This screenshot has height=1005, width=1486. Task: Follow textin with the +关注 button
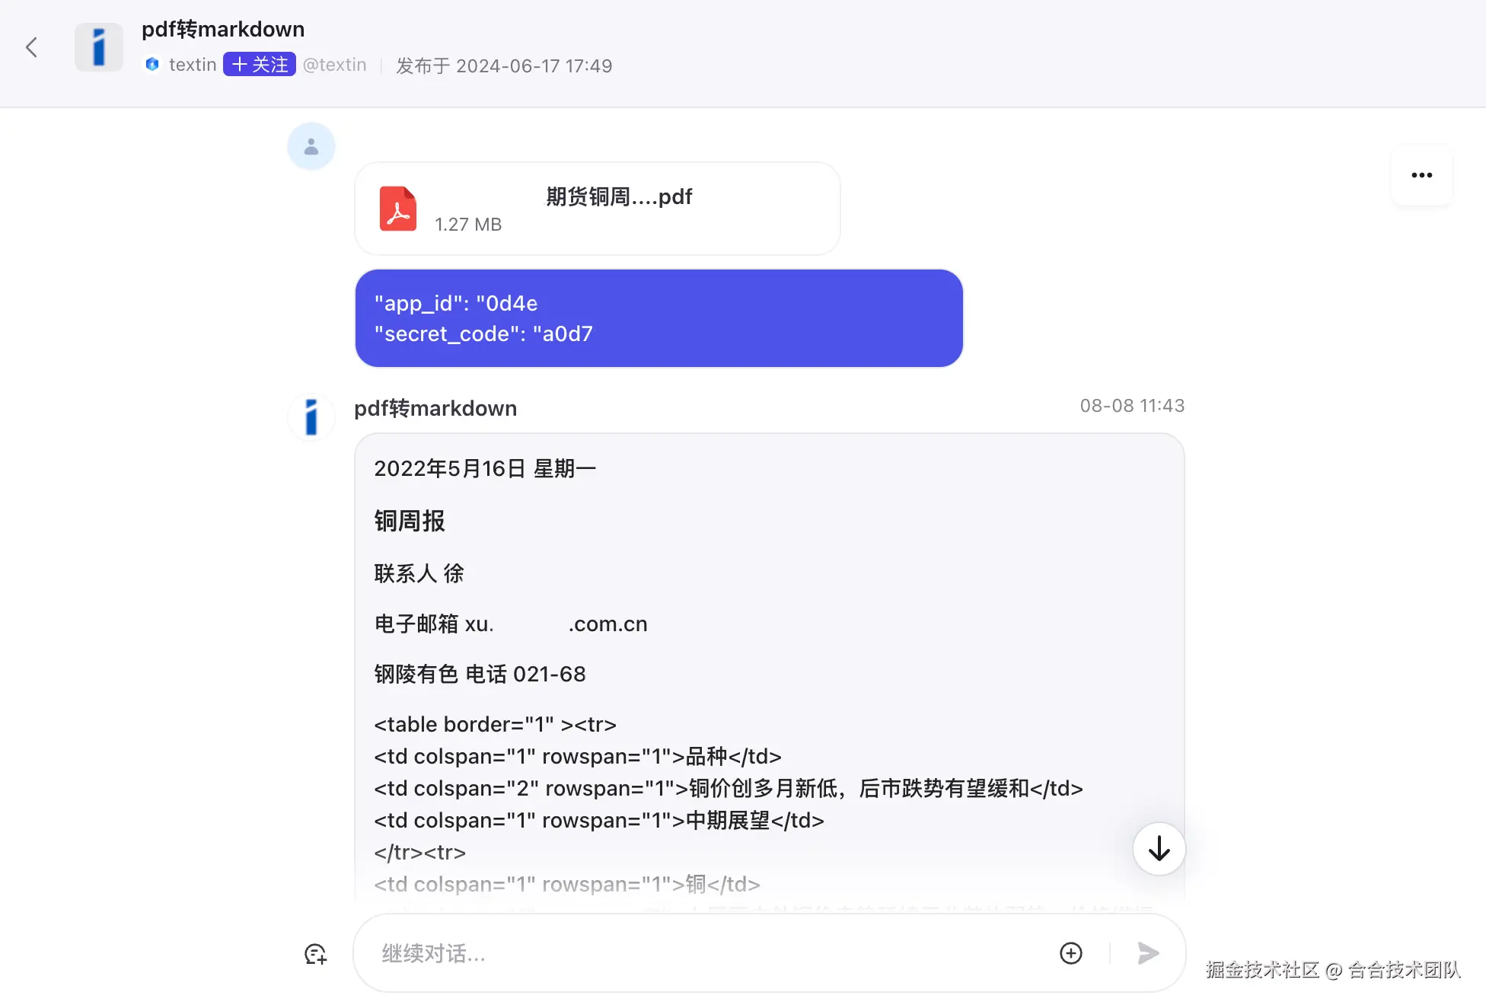coord(260,65)
